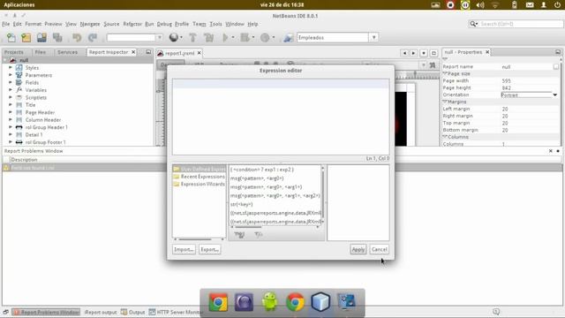Expand the rol Group Header 1 node
This screenshot has width=565, height=318.
pos(11,127)
